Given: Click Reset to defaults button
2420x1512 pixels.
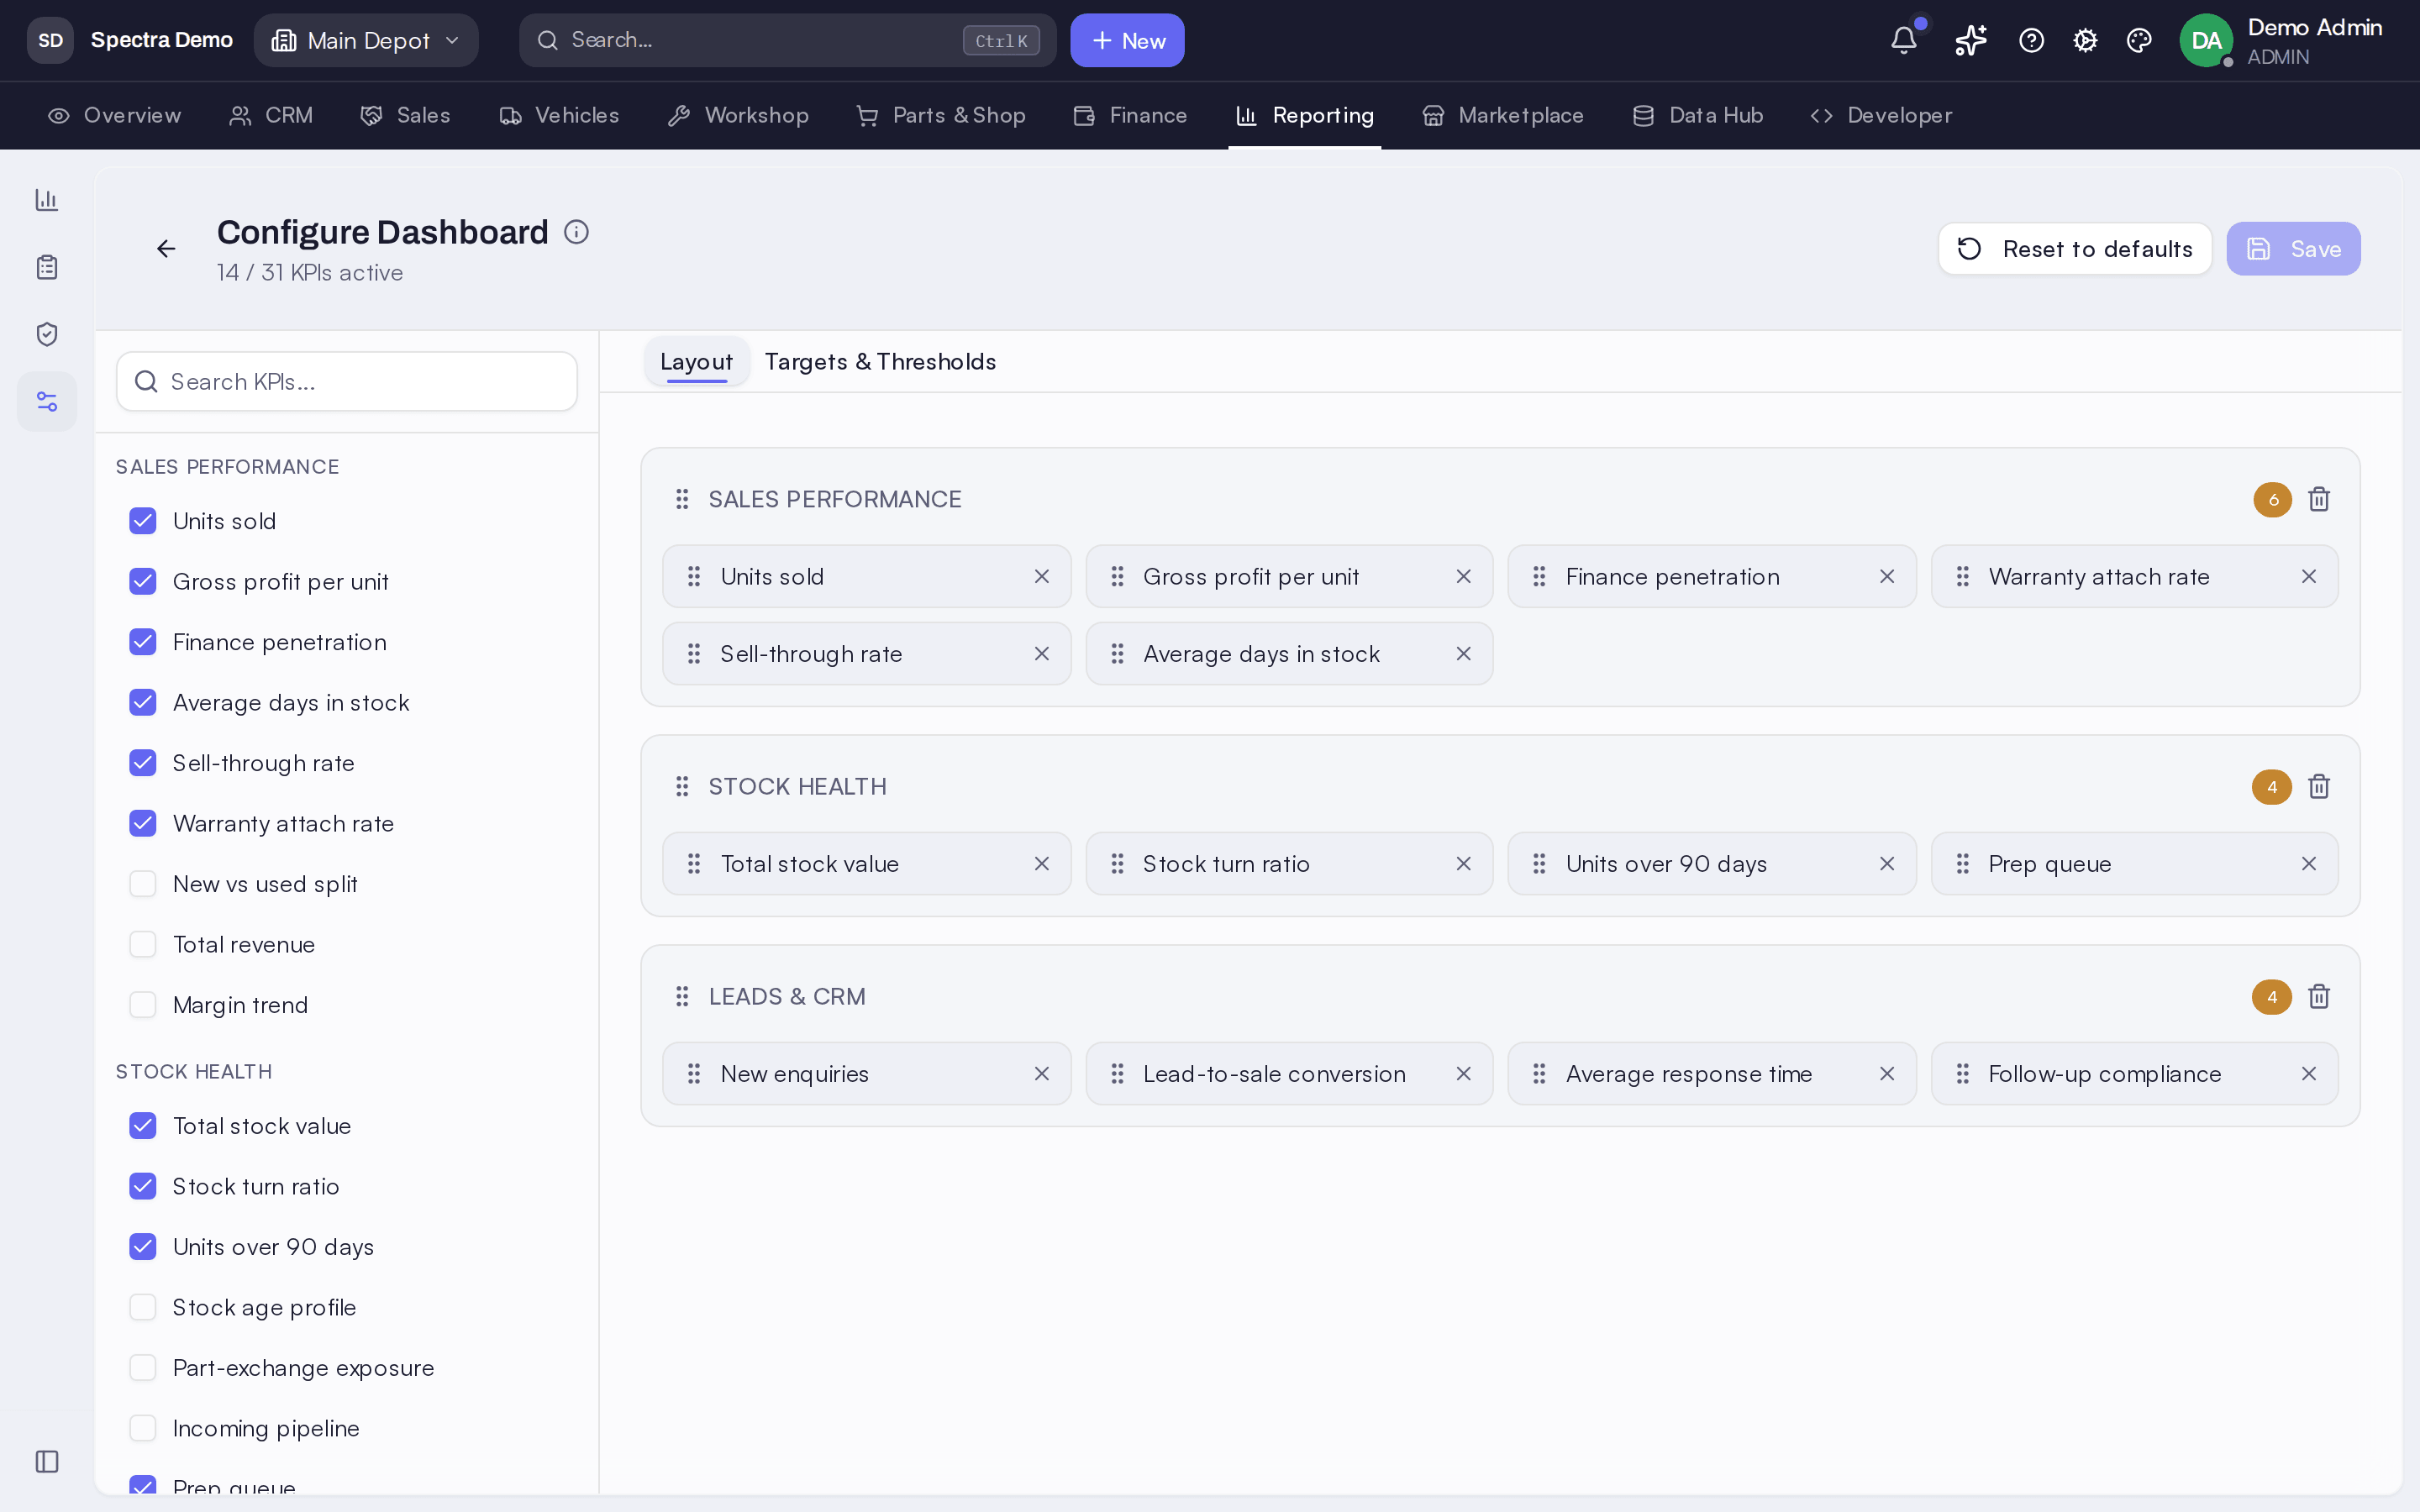Looking at the screenshot, I should 2075,249.
